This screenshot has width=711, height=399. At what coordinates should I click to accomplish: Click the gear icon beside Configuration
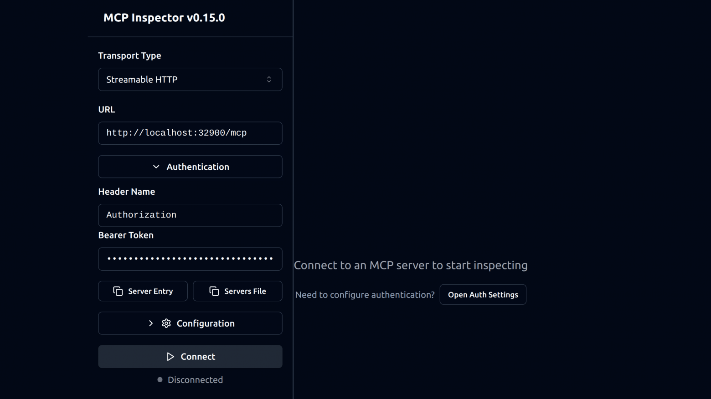tap(166, 323)
